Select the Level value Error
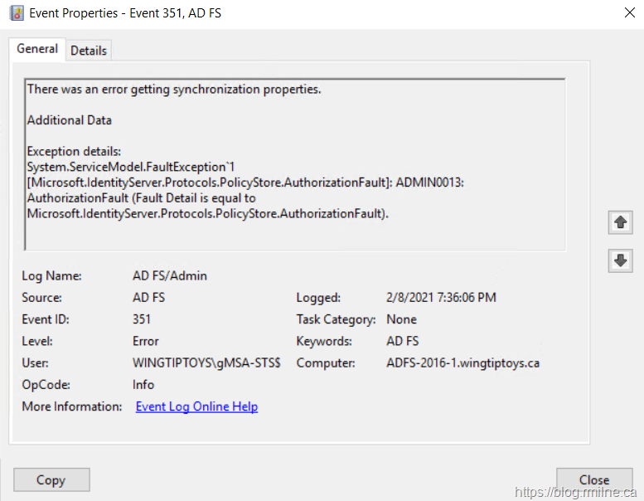The width and height of the screenshot is (644, 501). coord(145,341)
